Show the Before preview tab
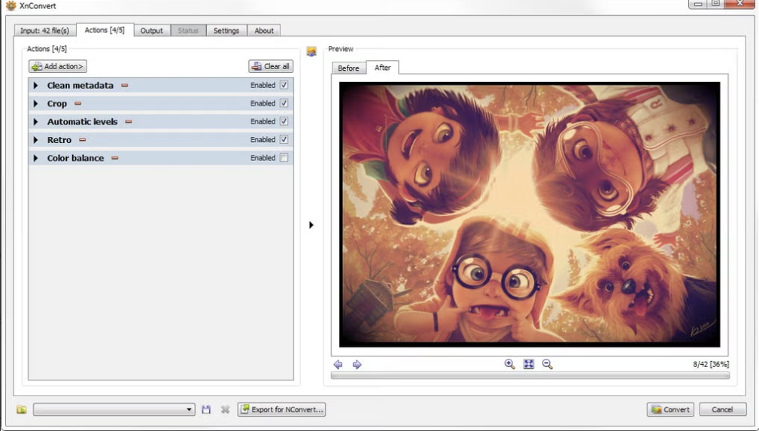This screenshot has height=431, width=759. (x=348, y=68)
